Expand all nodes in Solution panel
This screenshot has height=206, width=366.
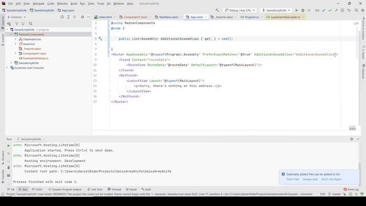(69, 17)
